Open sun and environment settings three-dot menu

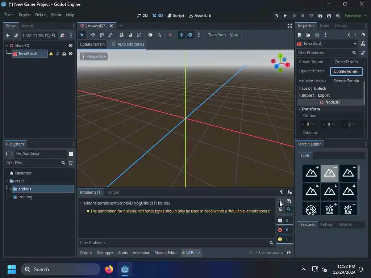(199, 35)
